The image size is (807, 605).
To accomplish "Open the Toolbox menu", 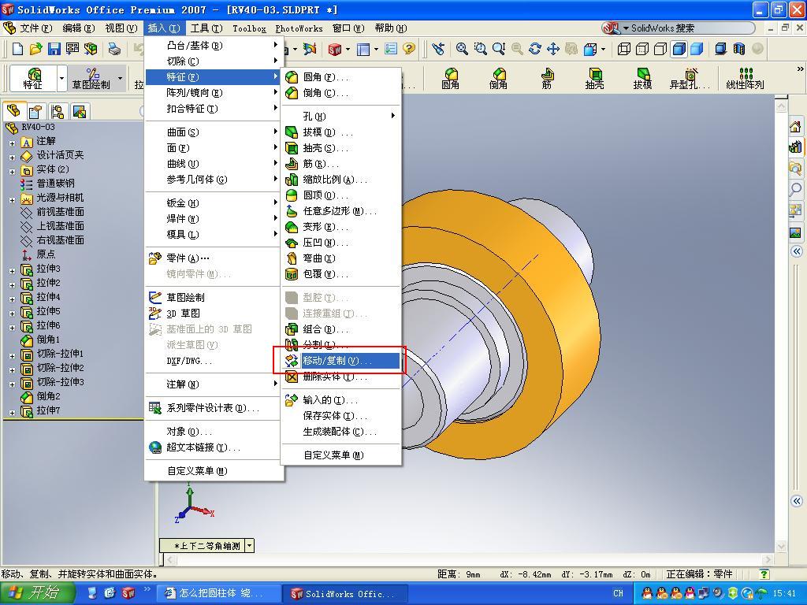I will pos(249,28).
